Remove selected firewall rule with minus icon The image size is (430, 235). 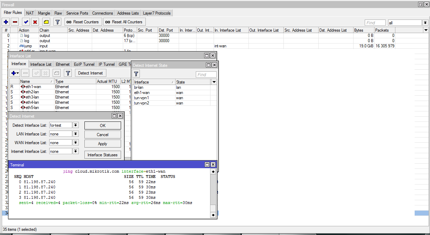click(15, 22)
